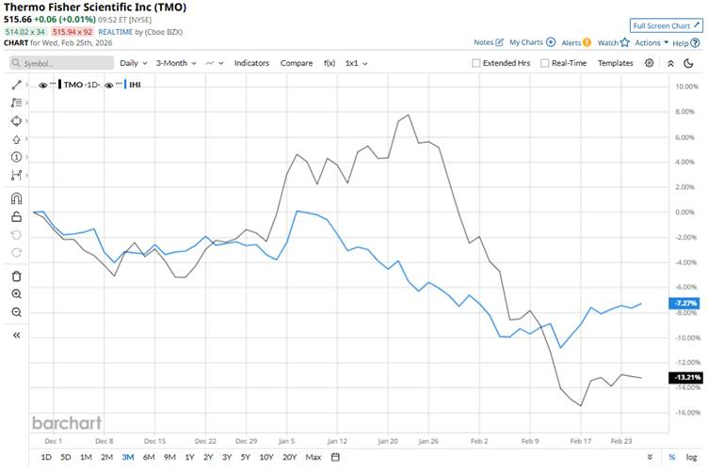Open the Indicators panel
Viewport: 708px width, 470px height.
(251, 63)
